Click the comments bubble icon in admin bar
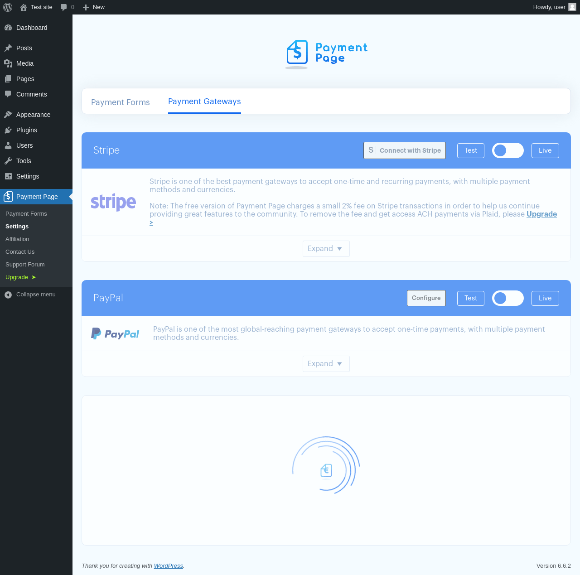This screenshot has width=580, height=575. [63, 7]
